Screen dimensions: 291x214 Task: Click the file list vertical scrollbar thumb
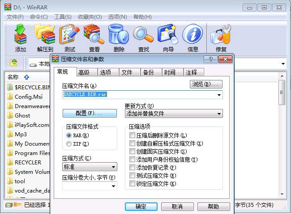282,92
